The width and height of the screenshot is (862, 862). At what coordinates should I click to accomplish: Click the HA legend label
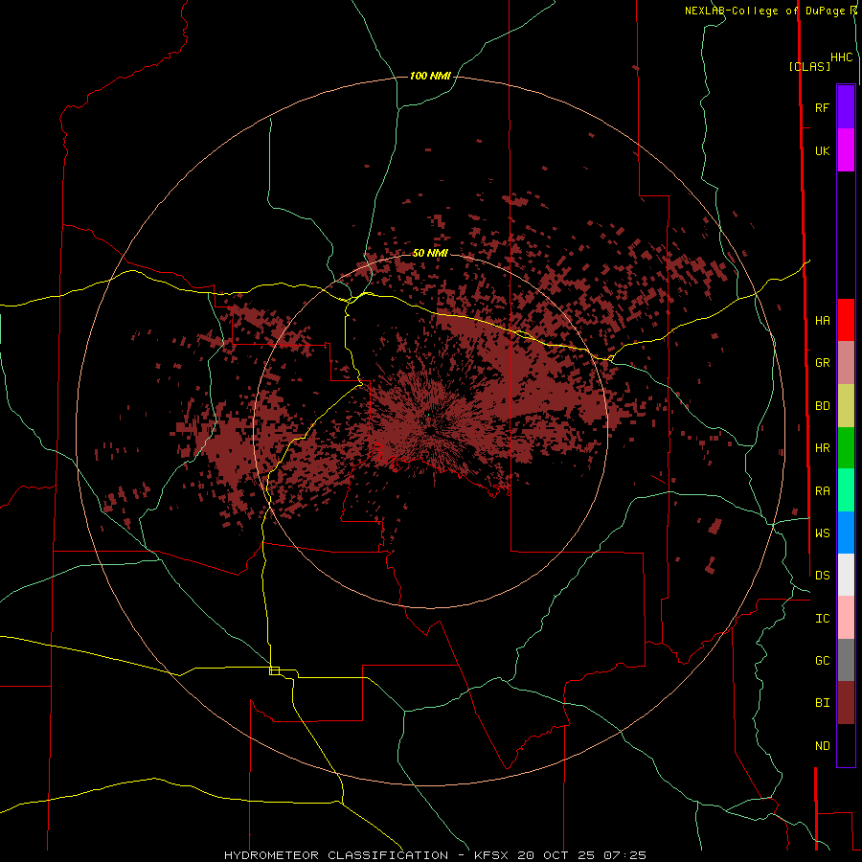(x=822, y=321)
